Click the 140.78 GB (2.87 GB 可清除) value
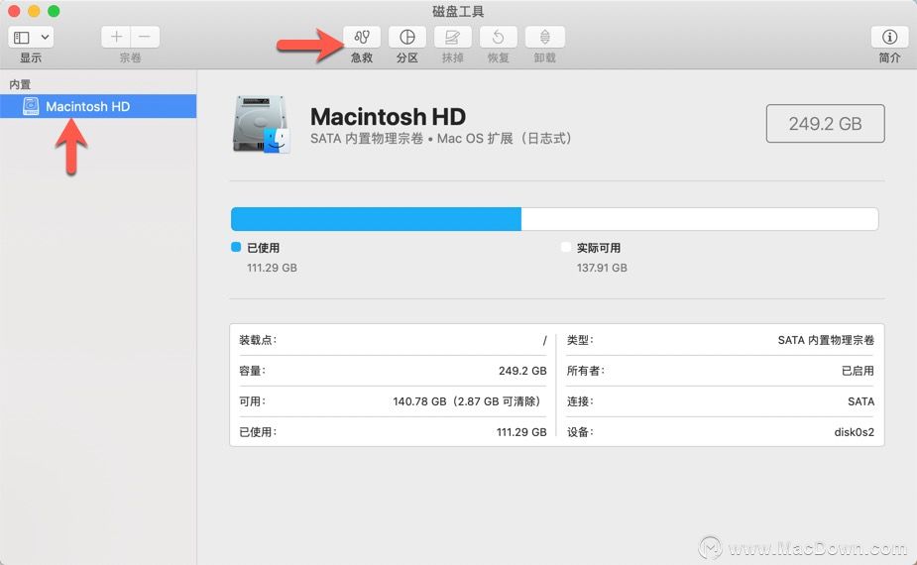The width and height of the screenshot is (917, 565). [x=467, y=401]
